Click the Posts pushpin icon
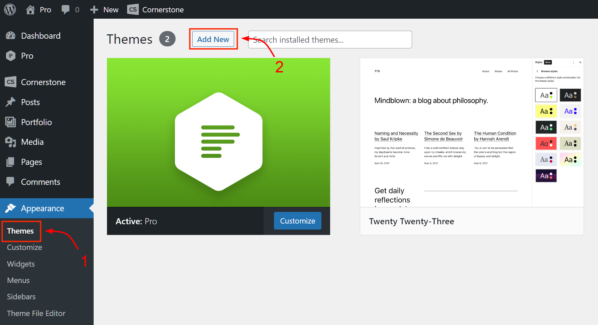The height and width of the screenshot is (325, 598). [x=11, y=102]
